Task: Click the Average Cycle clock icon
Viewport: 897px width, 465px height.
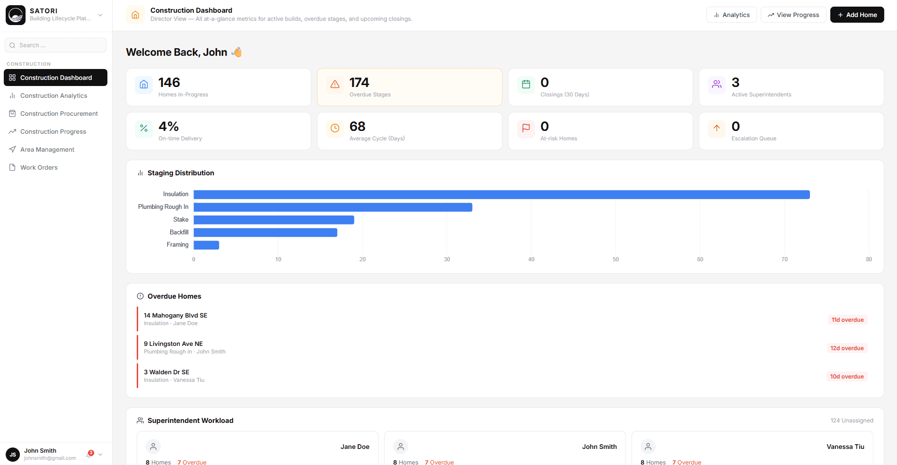Action: (x=335, y=129)
